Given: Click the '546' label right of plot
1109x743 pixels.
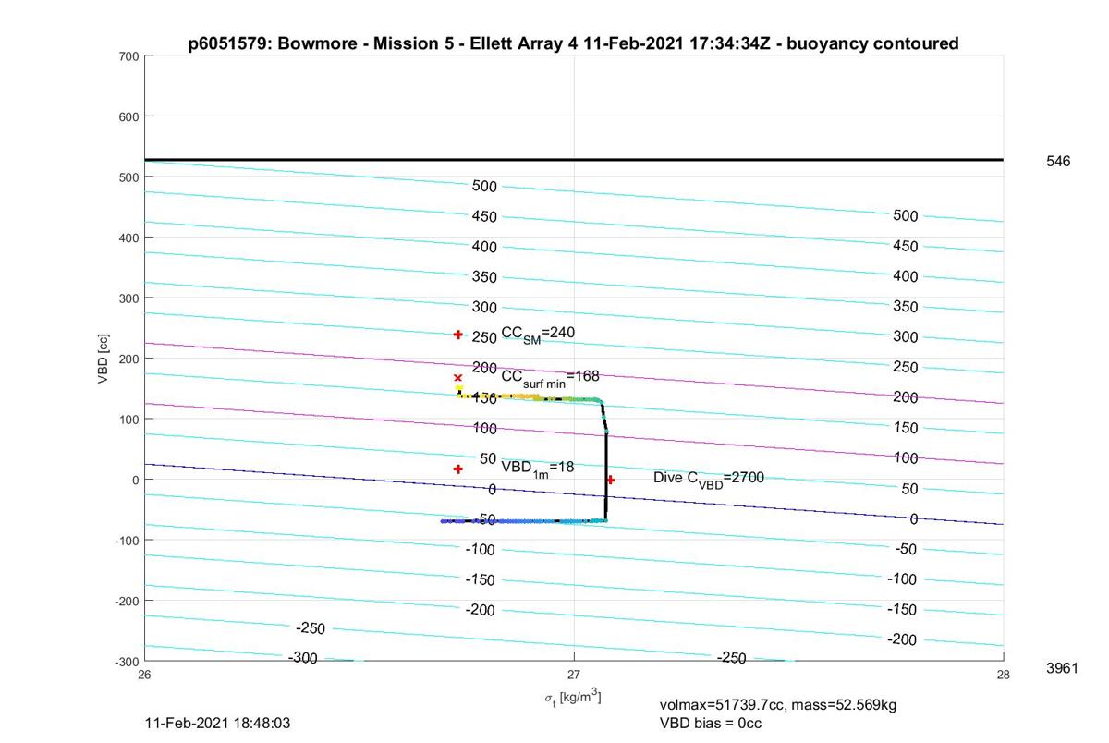Looking at the screenshot, I should 1058,162.
